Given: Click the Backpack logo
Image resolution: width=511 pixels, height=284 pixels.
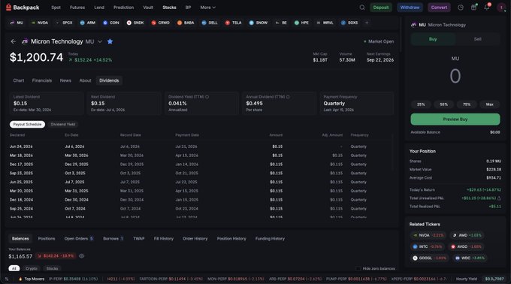Looking at the screenshot, I should click(23, 8).
